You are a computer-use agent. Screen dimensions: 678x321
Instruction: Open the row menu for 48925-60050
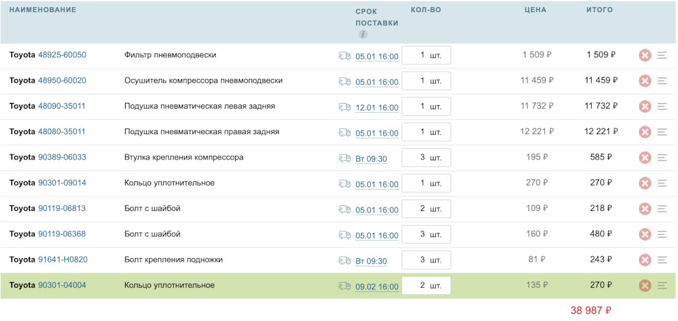(662, 55)
